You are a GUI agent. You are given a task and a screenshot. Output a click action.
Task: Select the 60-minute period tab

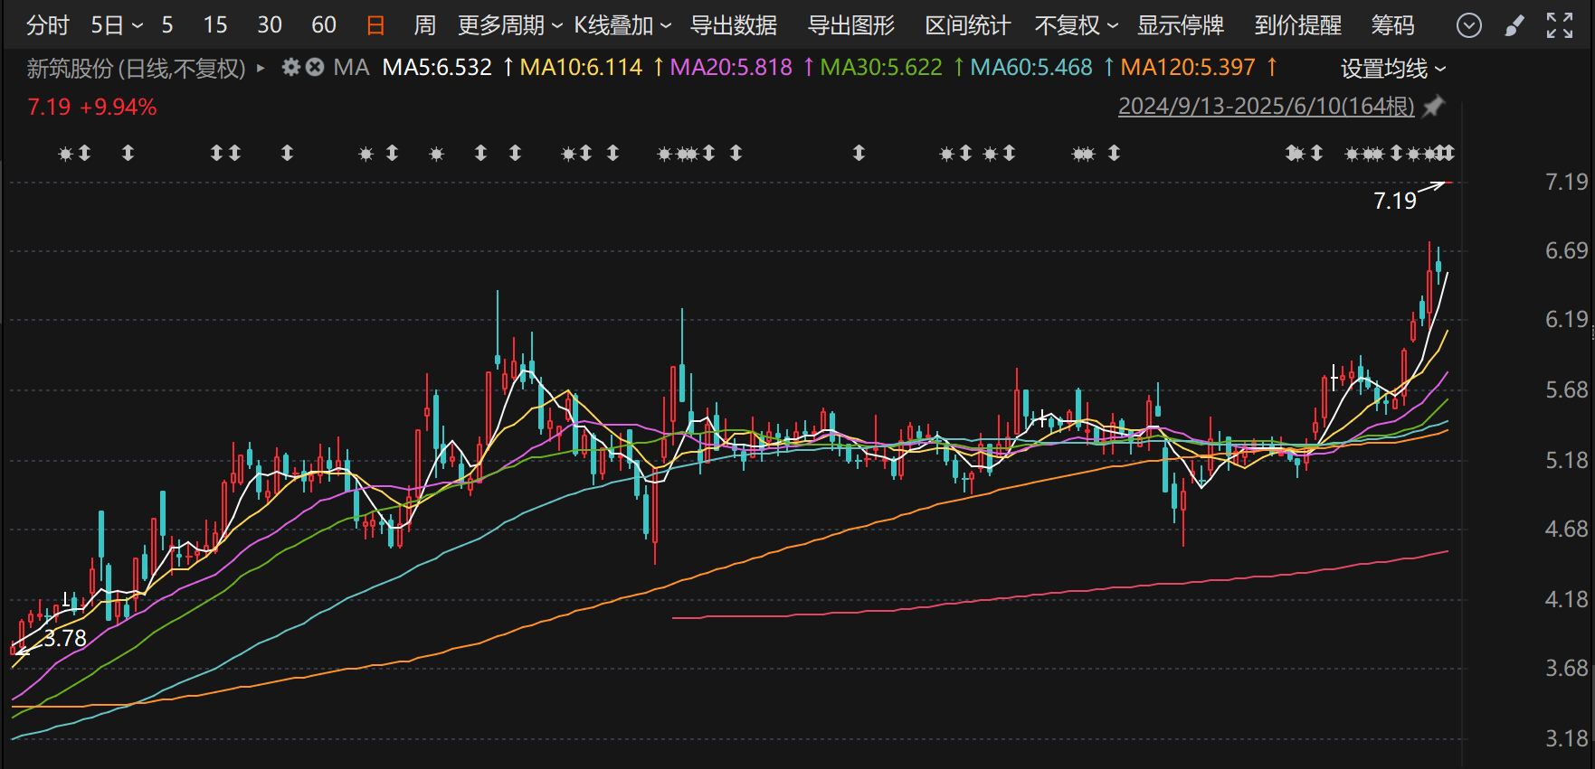[x=324, y=25]
